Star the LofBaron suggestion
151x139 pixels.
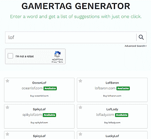point(81,81)
